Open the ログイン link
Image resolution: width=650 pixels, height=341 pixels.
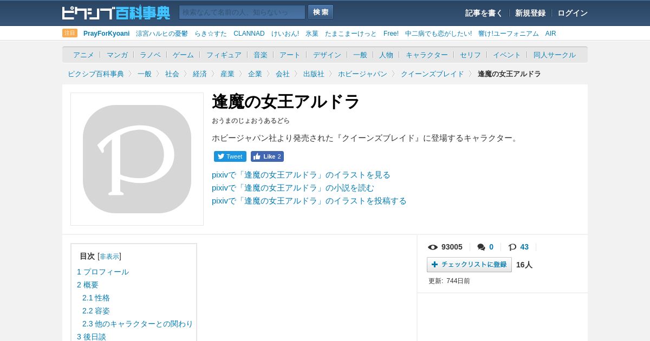(x=573, y=13)
